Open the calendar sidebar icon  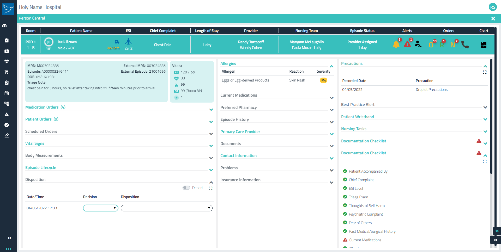7,93
